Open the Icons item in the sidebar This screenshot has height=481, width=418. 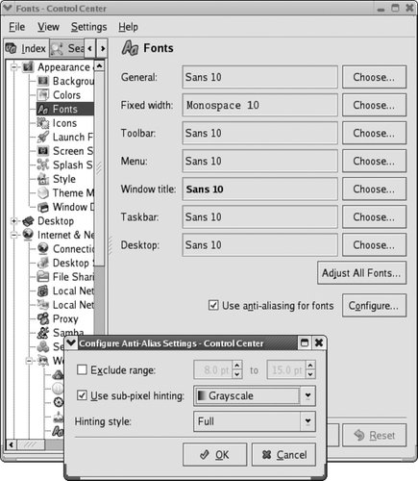point(43,123)
